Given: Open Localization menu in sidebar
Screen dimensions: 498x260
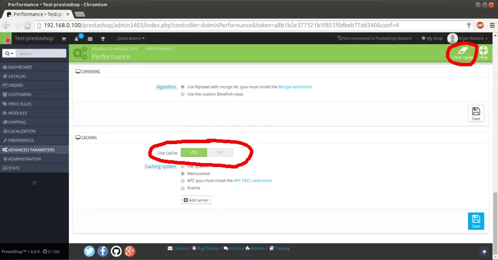Looking at the screenshot, I should [35, 131].
